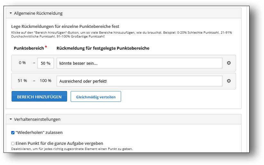This screenshot has width=264, height=165.
Task: Click the 100 % range end label
Action: tap(46, 81)
